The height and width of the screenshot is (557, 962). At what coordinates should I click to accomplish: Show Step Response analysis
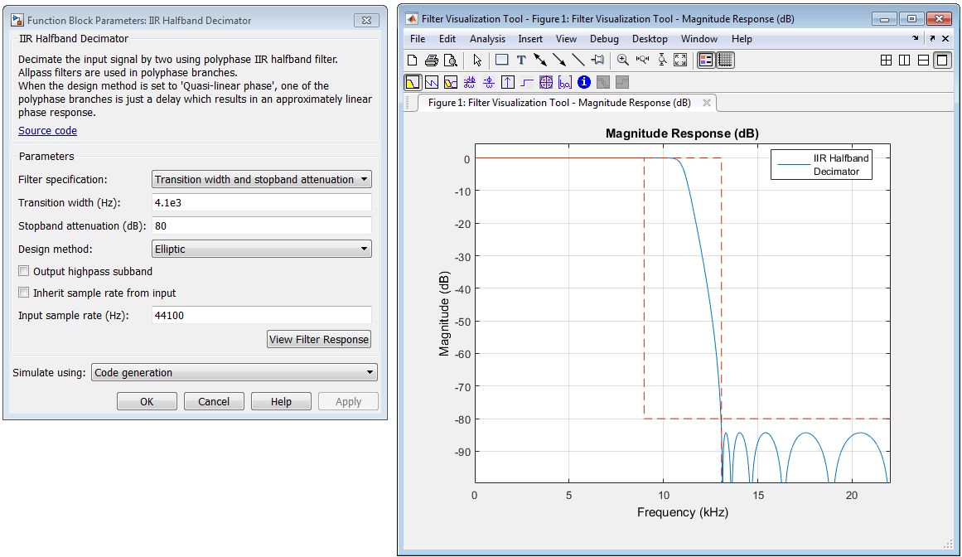coord(527,82)
